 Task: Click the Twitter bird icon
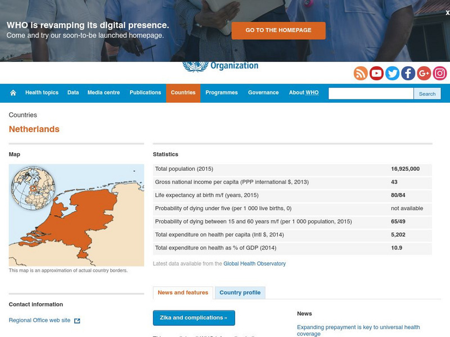[392, 73]
